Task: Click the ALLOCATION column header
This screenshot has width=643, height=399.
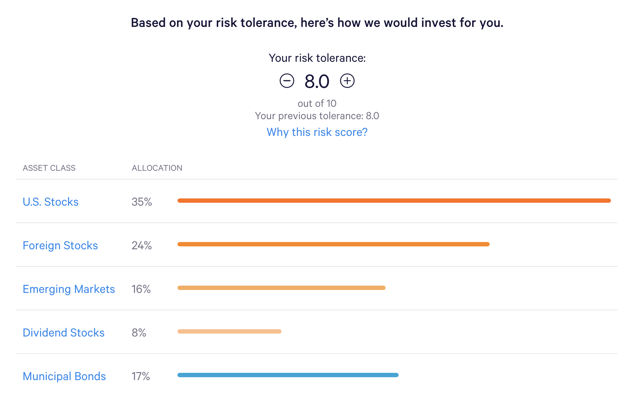Action: tap(157, 168)
